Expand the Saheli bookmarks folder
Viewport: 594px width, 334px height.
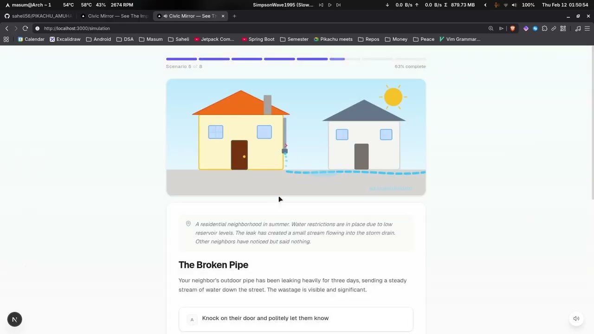pos(179,39)
